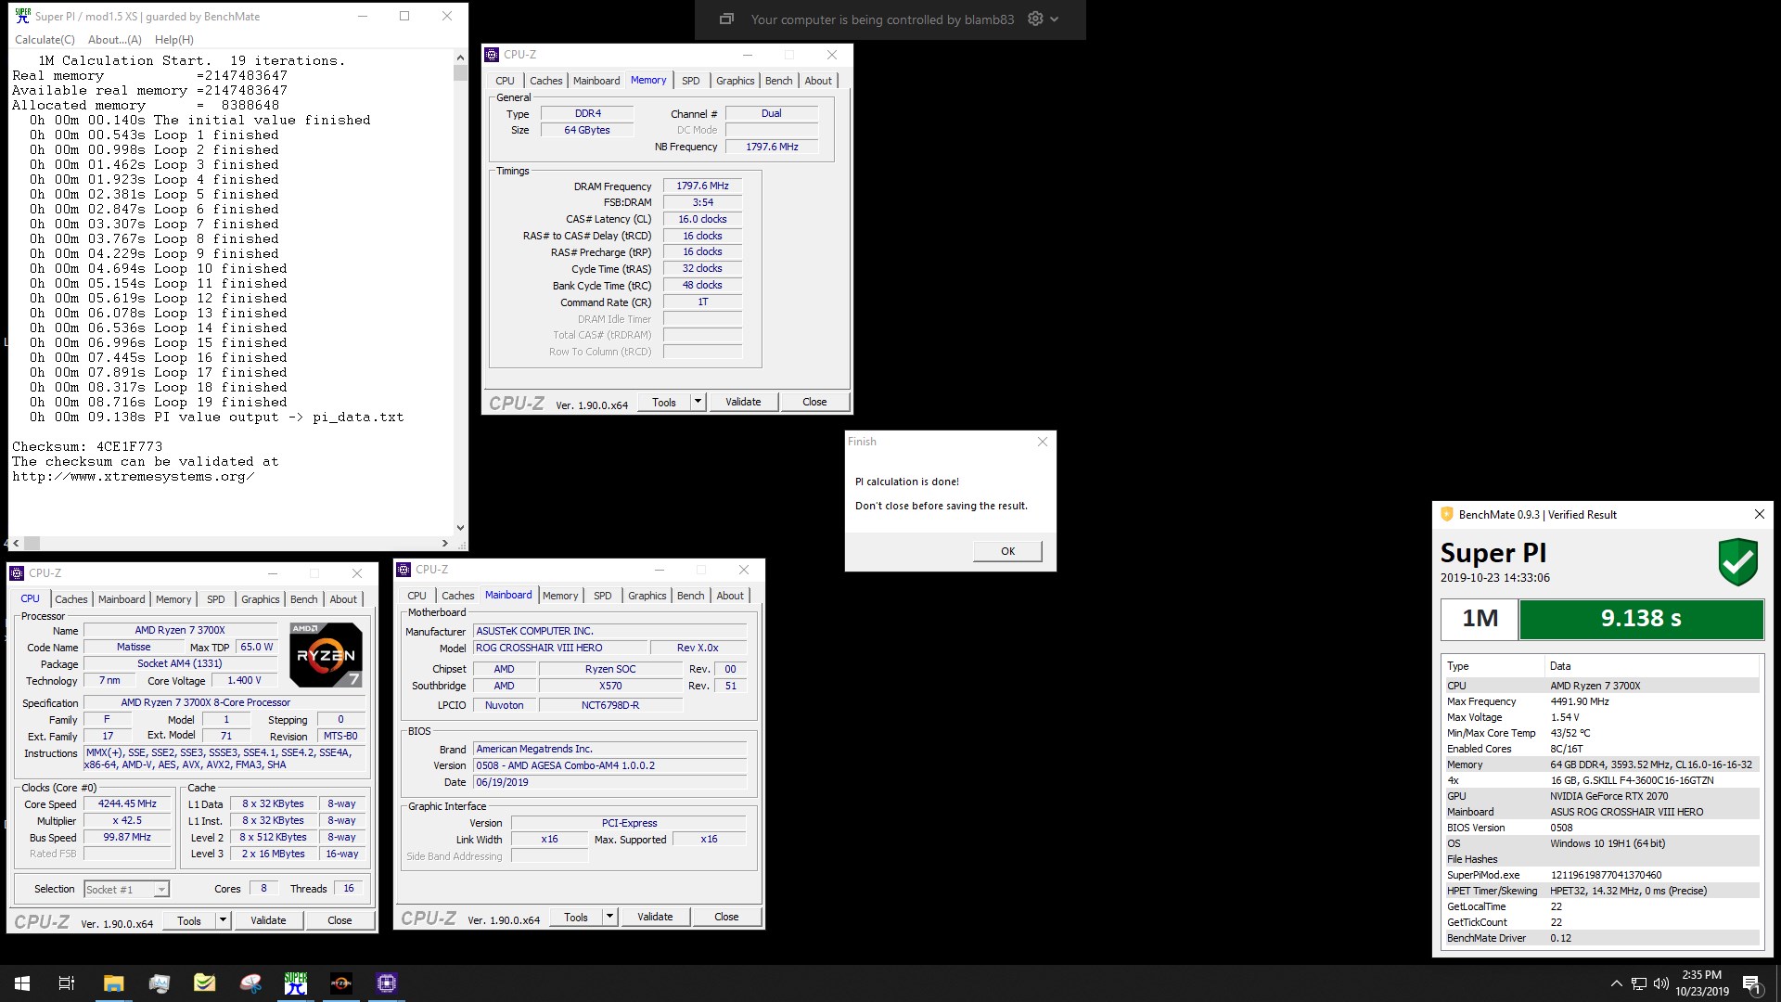Open Tools dropdown arrow in Memory CPU-Z
Screen dimensions: 1781x1002
pos(698,402)
